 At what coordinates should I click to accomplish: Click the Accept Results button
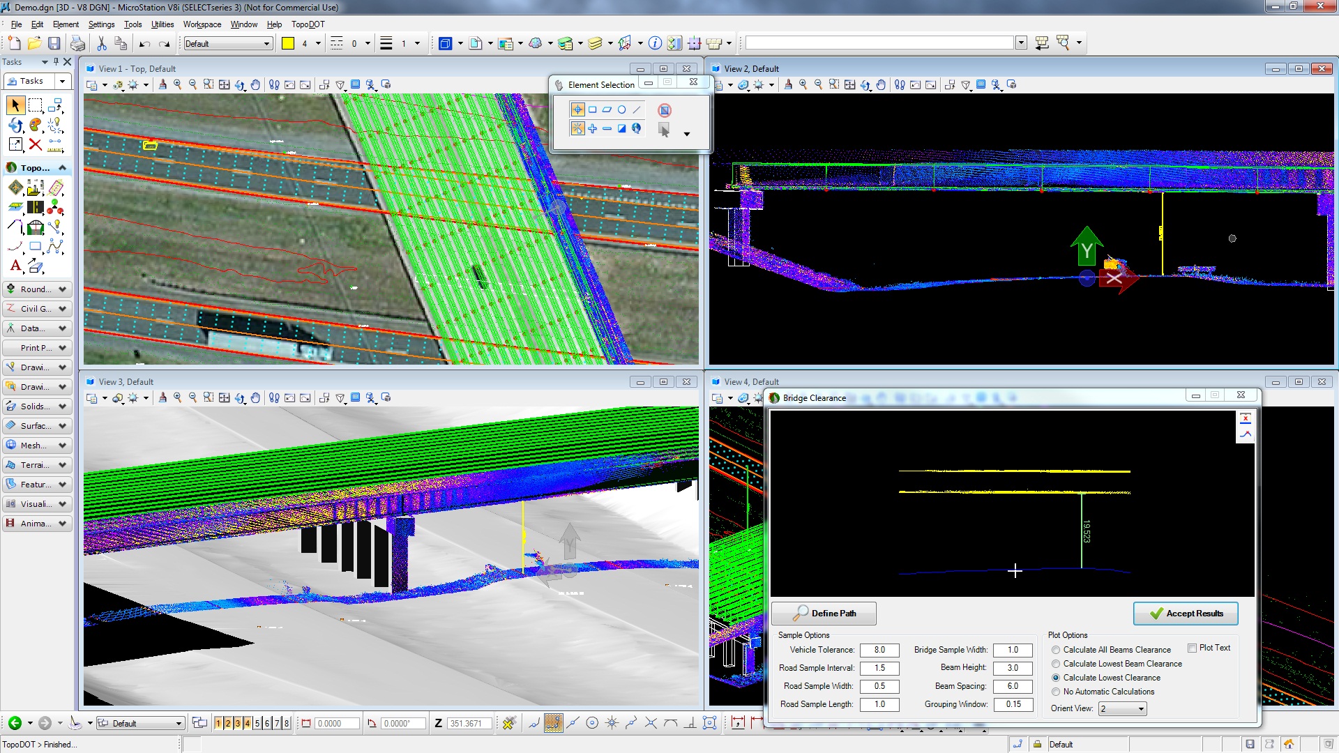[1186, 614]
